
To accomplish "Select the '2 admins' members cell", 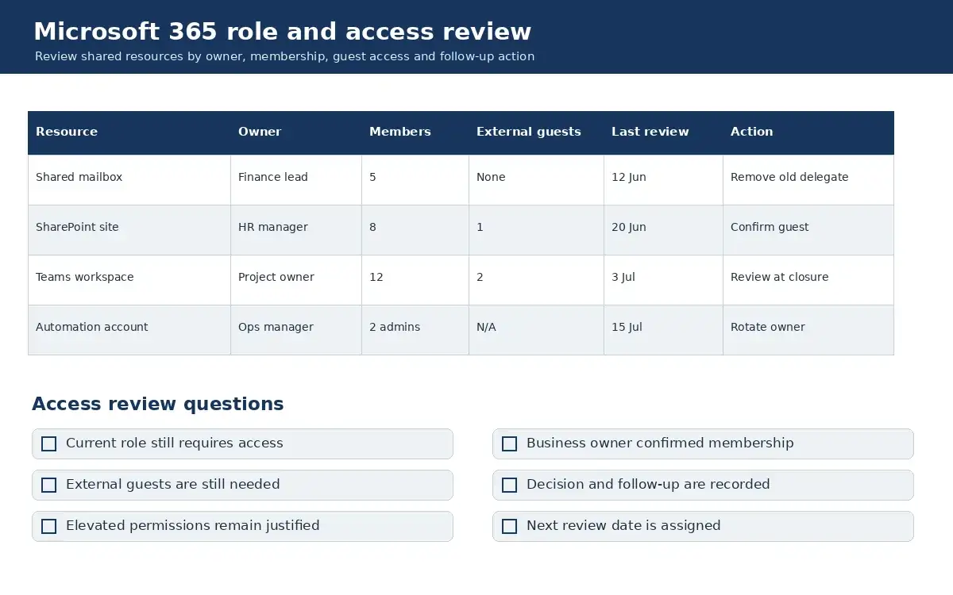I will point(415,329).
